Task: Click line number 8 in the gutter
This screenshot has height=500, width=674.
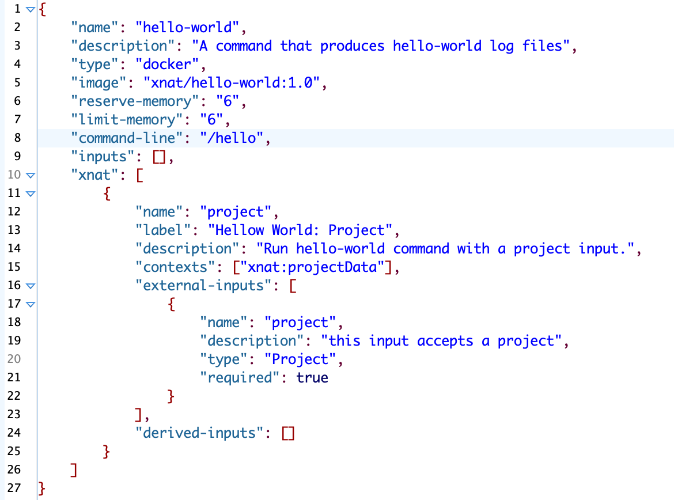Action: click(17, 138)
